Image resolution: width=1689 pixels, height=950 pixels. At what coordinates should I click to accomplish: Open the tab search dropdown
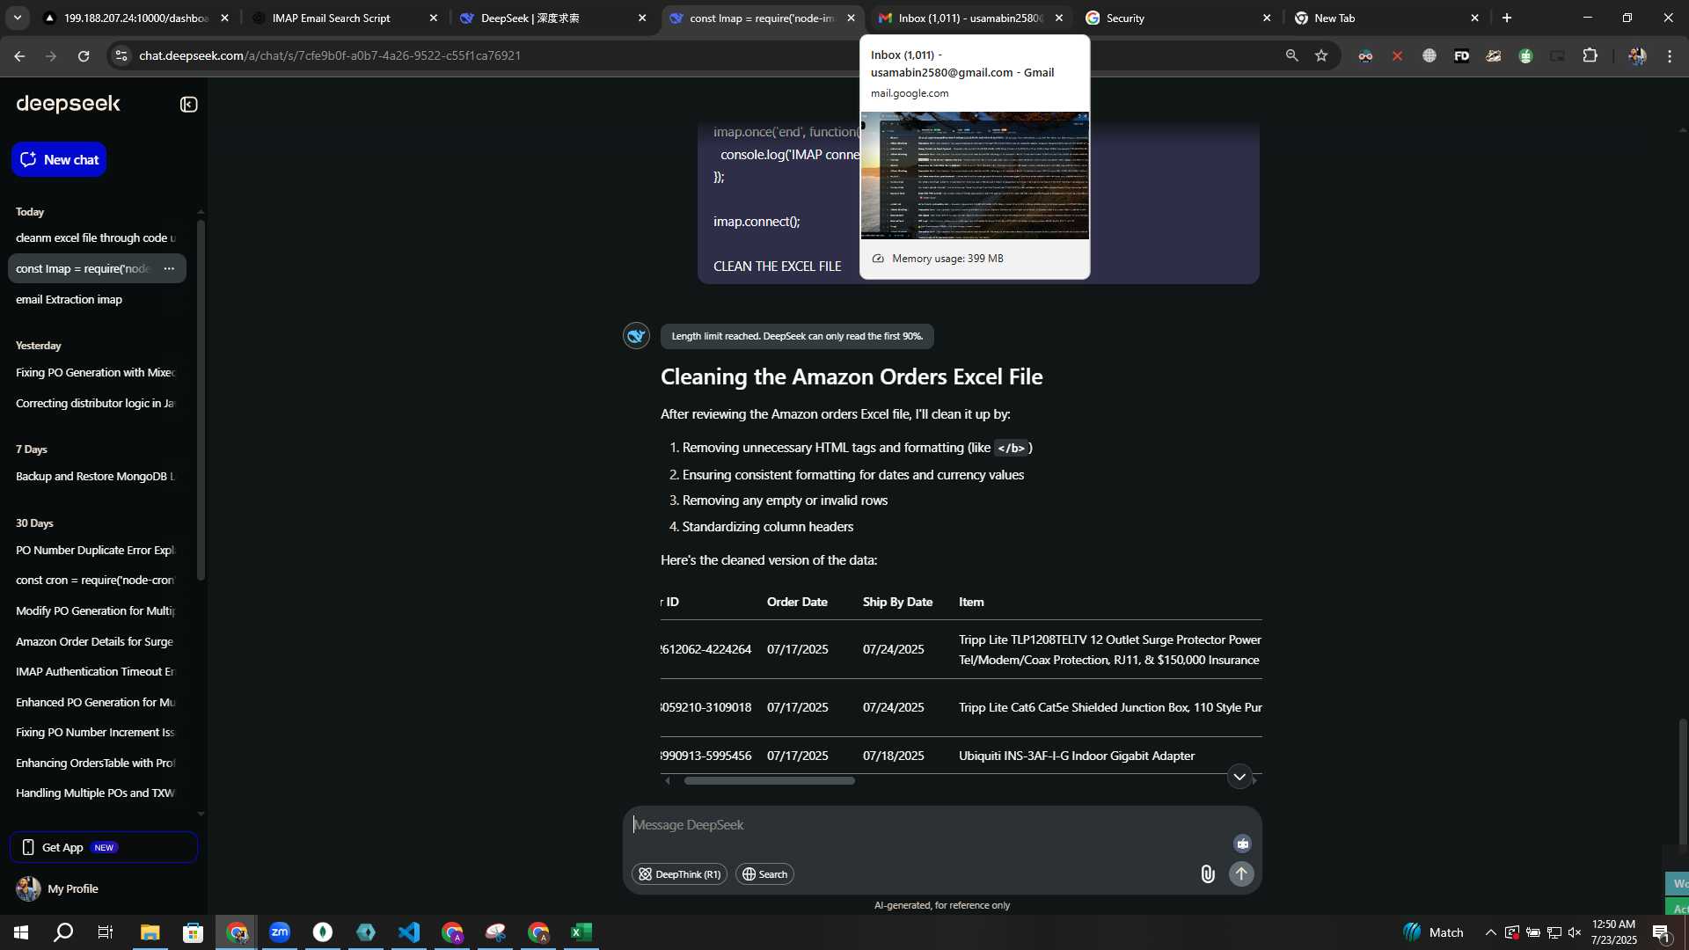[x=17, y=18]
